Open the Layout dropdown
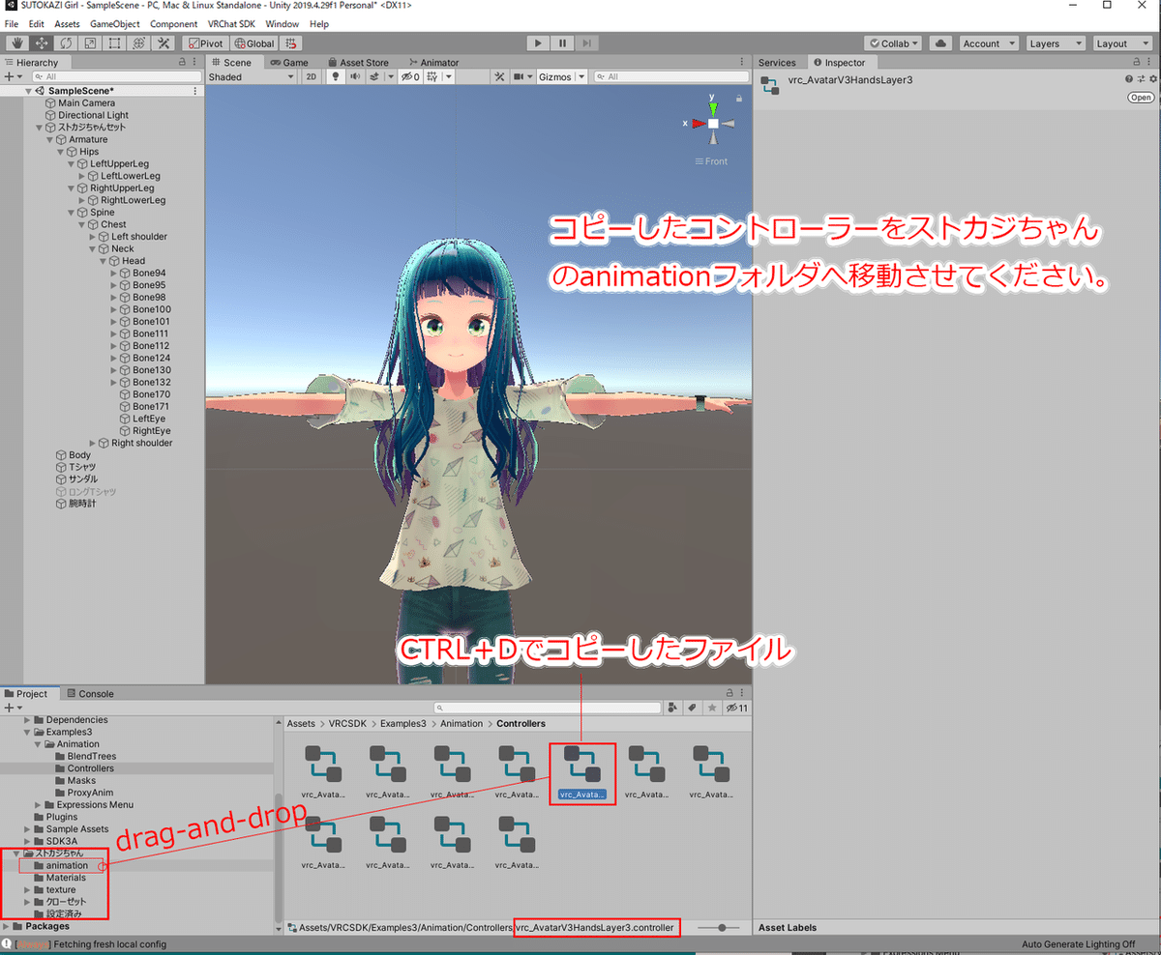 click(x=1120, y=43)
